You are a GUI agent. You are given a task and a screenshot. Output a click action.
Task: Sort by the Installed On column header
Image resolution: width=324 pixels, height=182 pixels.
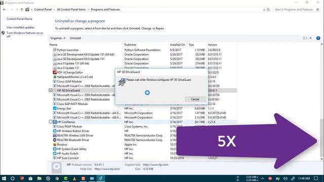point(177,45)
